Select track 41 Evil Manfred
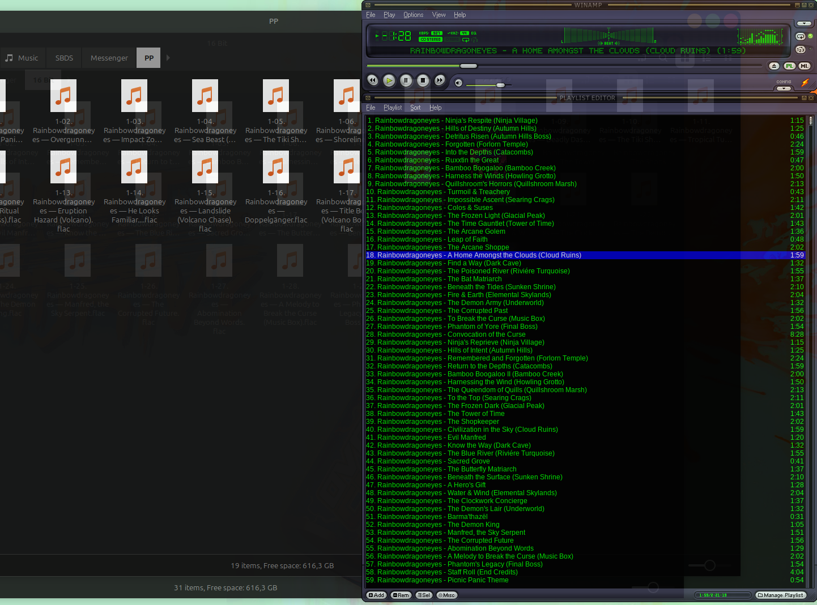This screenshot has width=817, height=605. point(585,437)
